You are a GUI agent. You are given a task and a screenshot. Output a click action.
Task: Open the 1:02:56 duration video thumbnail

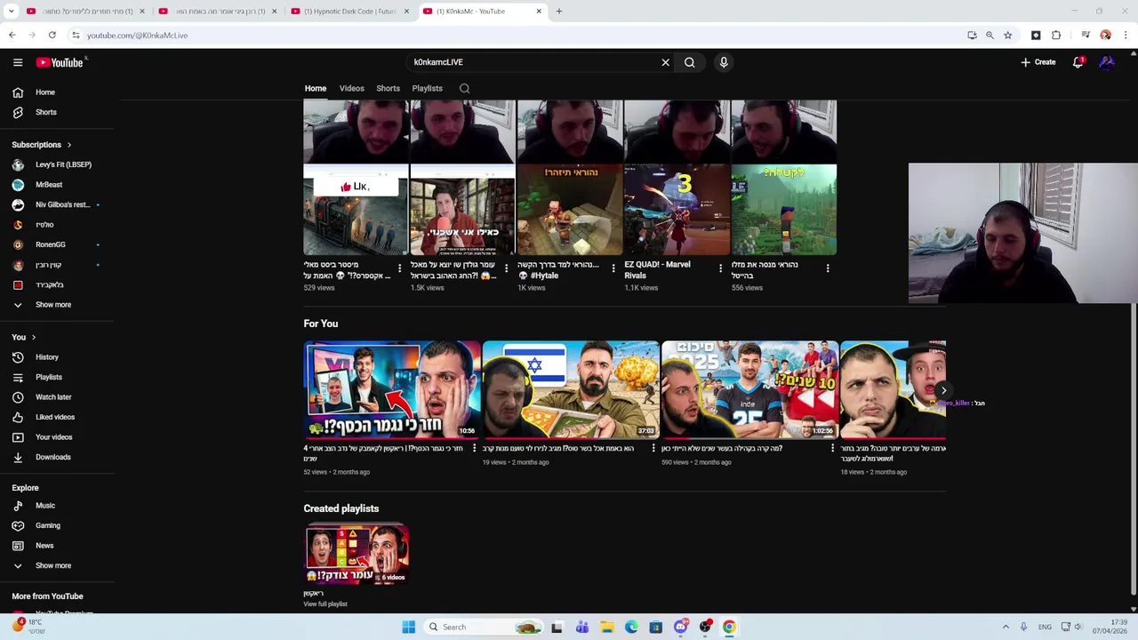point(749,389)
